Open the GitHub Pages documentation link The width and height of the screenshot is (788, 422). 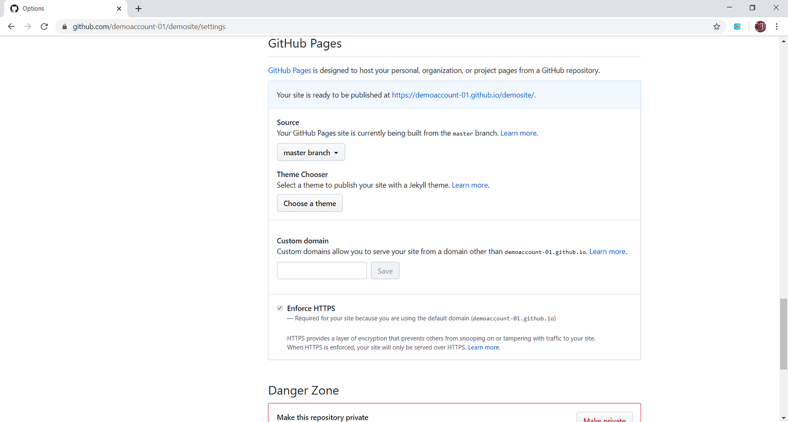pyautogui.click(x=289, y=70)
